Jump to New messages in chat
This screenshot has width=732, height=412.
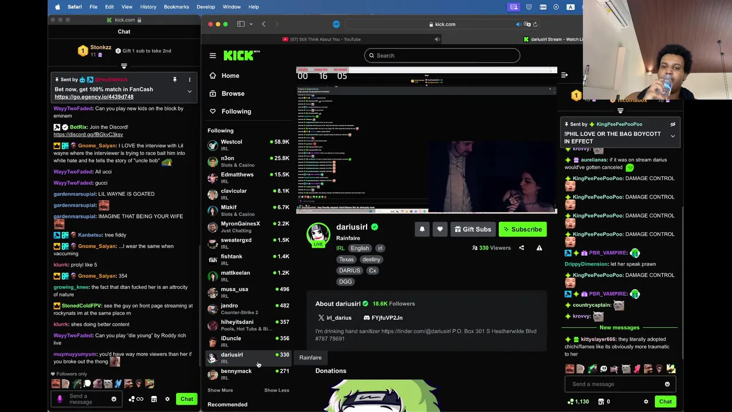tap(619, 327)
